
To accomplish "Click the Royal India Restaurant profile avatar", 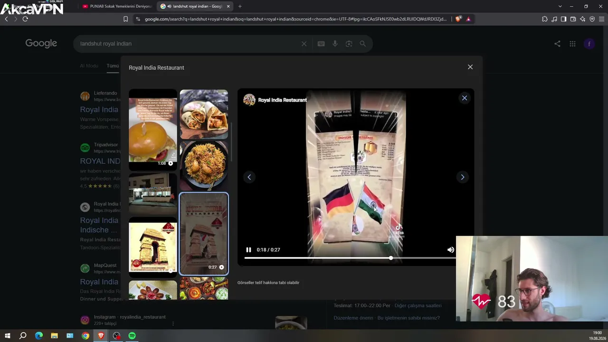I will [x=249, y=100].
